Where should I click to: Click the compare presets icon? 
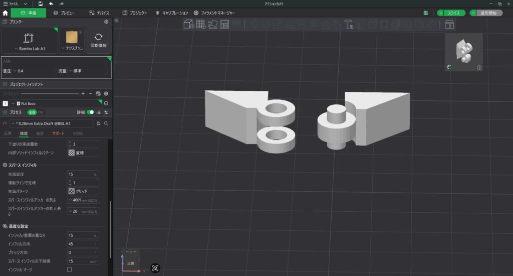[106, 112]
